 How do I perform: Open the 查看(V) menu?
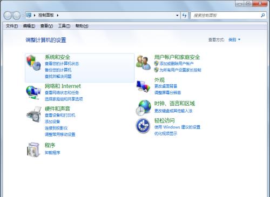[46, 26]
